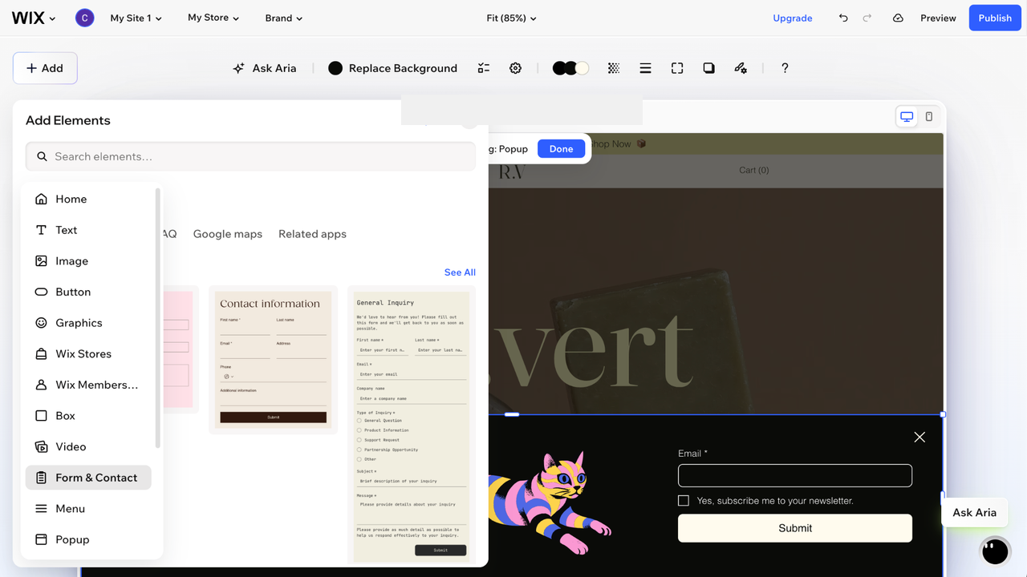Click the Upgrade link

tap(793, 18)
